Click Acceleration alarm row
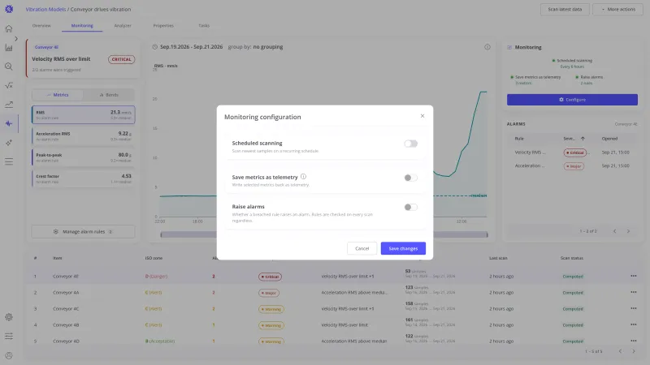This screenshot has width=650, height=365. tap(572, 166)
